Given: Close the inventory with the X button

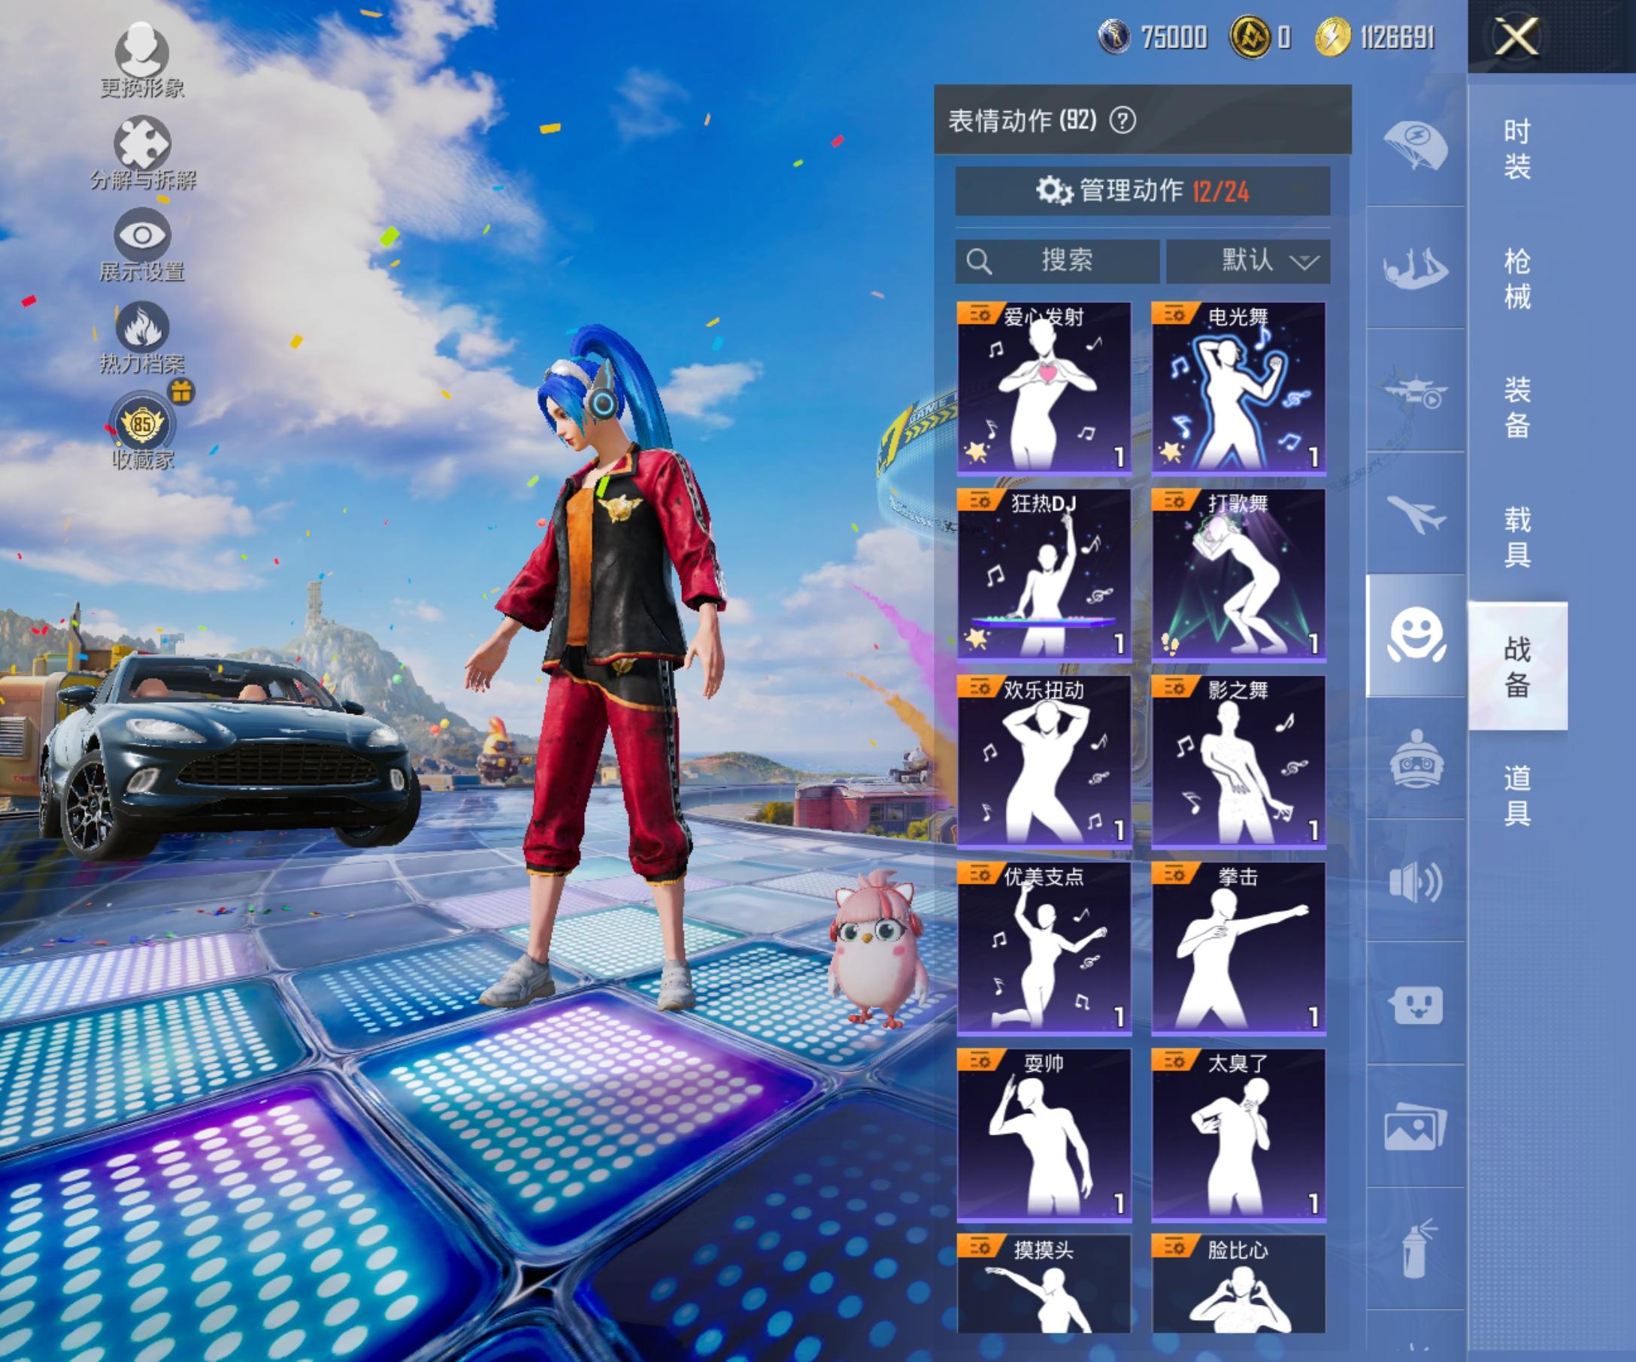Looking at the screenshot, I should pos(1516,36).
